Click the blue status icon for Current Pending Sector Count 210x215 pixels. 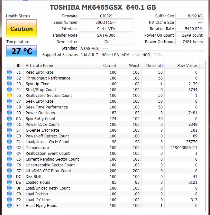coord(9,159)
